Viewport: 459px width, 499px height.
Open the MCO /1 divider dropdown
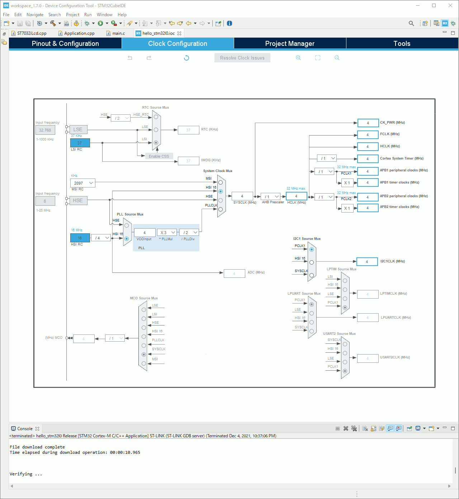tap(115, 338)
